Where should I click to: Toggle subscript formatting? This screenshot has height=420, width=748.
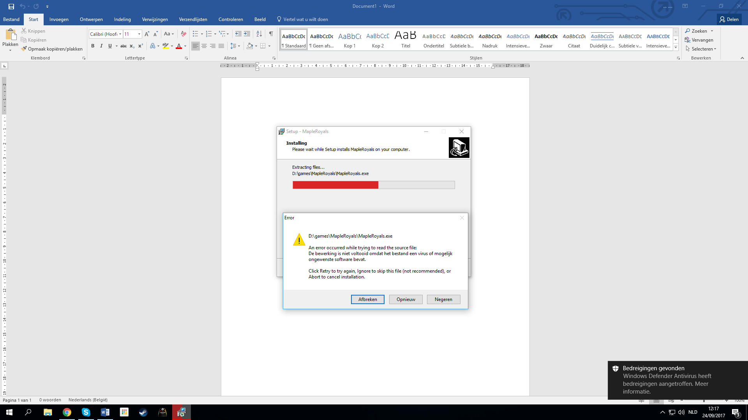click(x=132, y=46)
